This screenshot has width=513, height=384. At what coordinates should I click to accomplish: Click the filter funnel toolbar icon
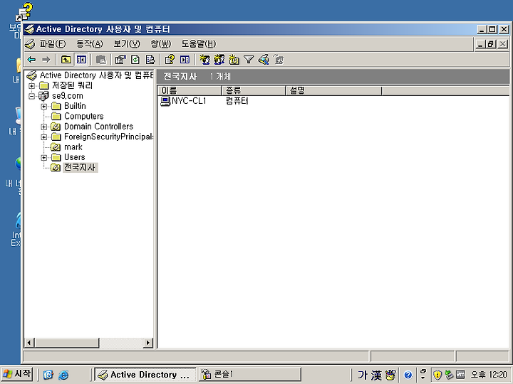[249, 60]
